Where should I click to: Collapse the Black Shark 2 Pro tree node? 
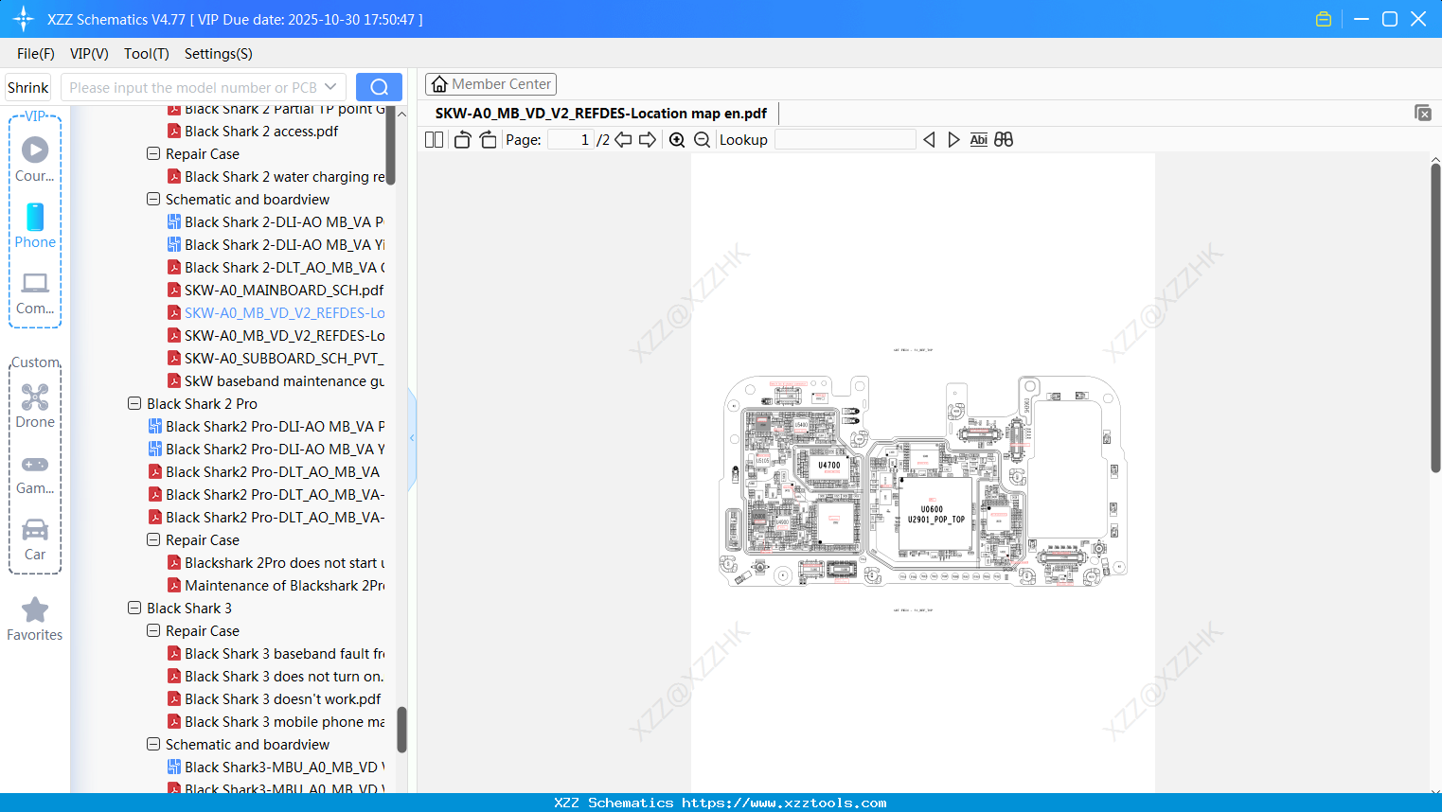tap(134, 403)
